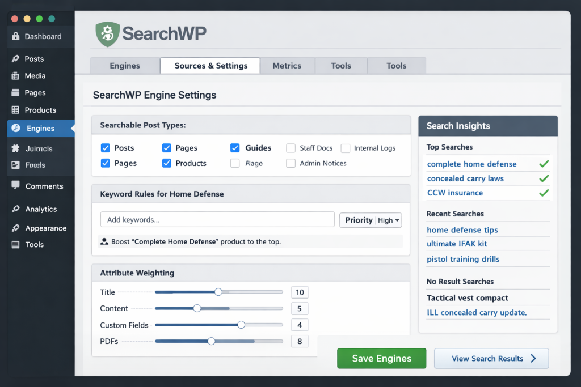Check the Internal Logs checkbox

coord(346,148)
